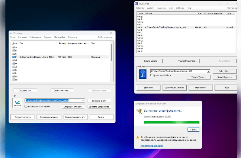The image size is (241, 158).
Task: Select mounted drive J: in TrueCrypt
Action: 186,27
